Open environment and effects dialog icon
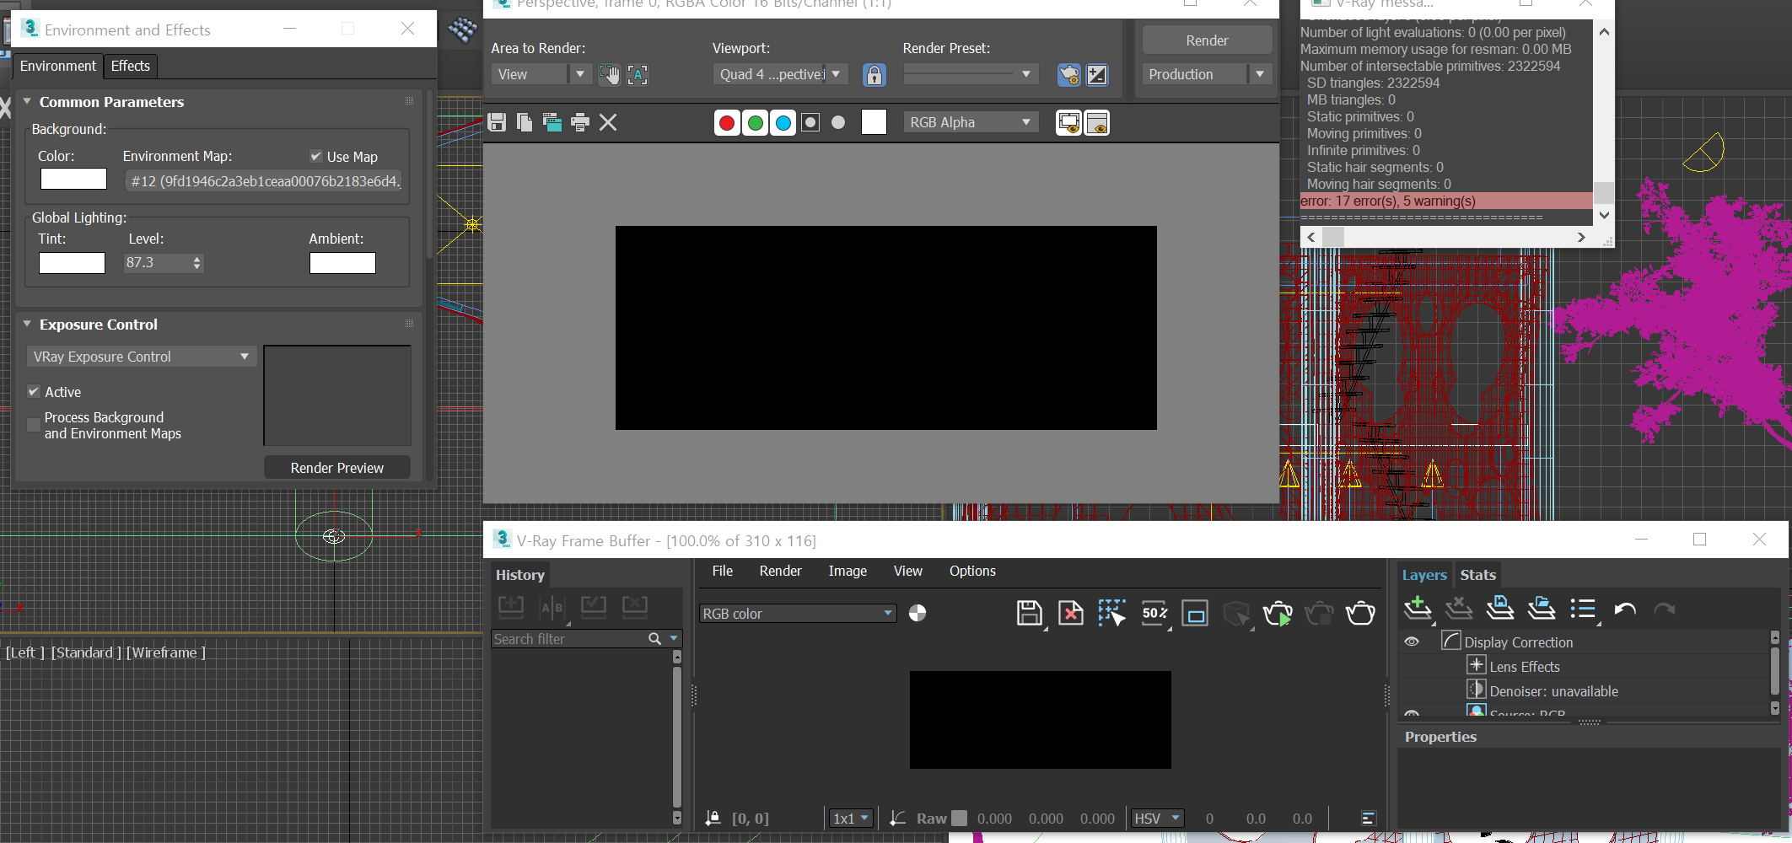This screenshot has height=843, width=1792. click(1097, 75)
